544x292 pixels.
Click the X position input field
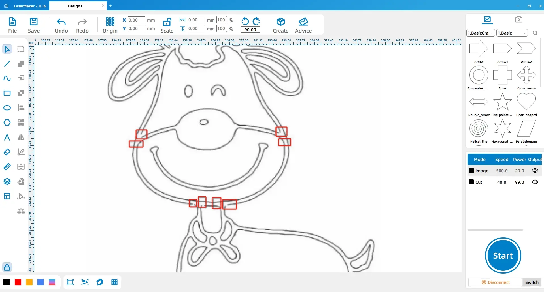click(x=136, y=20)
